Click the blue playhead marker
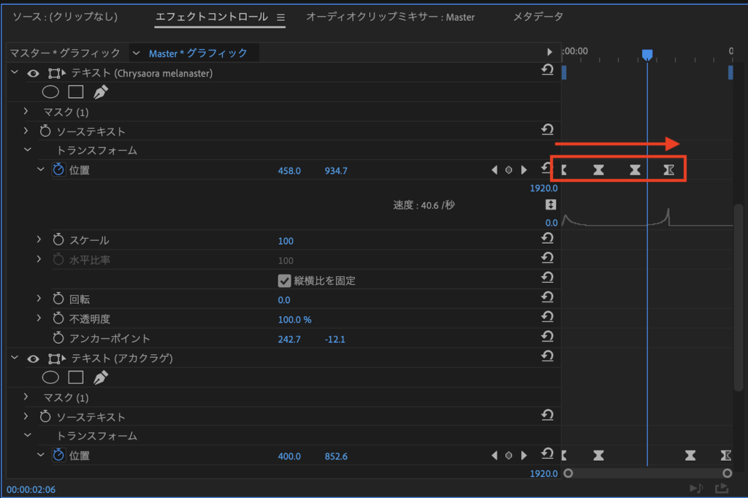748x498 pixels. click(647, 54)
